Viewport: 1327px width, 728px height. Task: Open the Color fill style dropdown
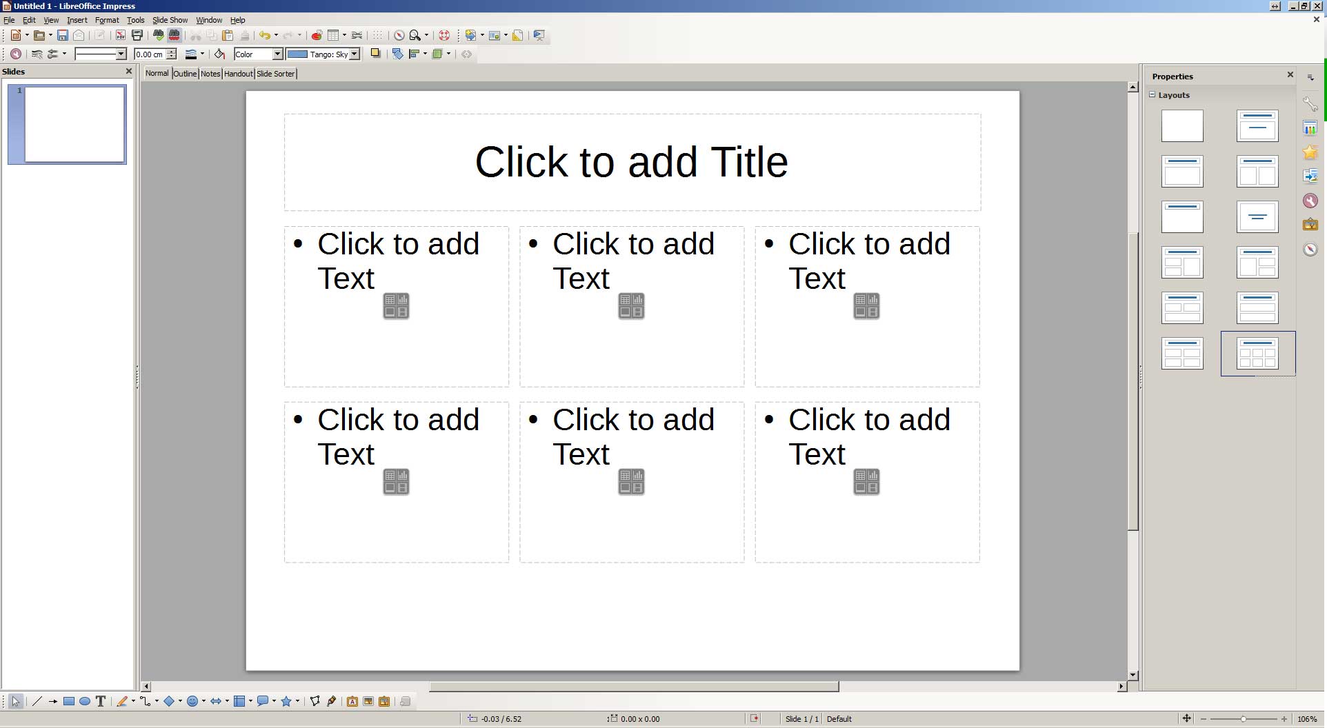point(277,54)
